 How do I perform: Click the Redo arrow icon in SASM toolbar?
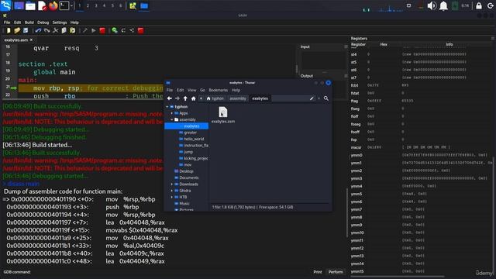[46, 30]
